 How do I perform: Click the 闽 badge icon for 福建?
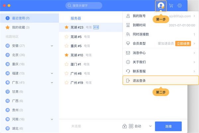8,73
